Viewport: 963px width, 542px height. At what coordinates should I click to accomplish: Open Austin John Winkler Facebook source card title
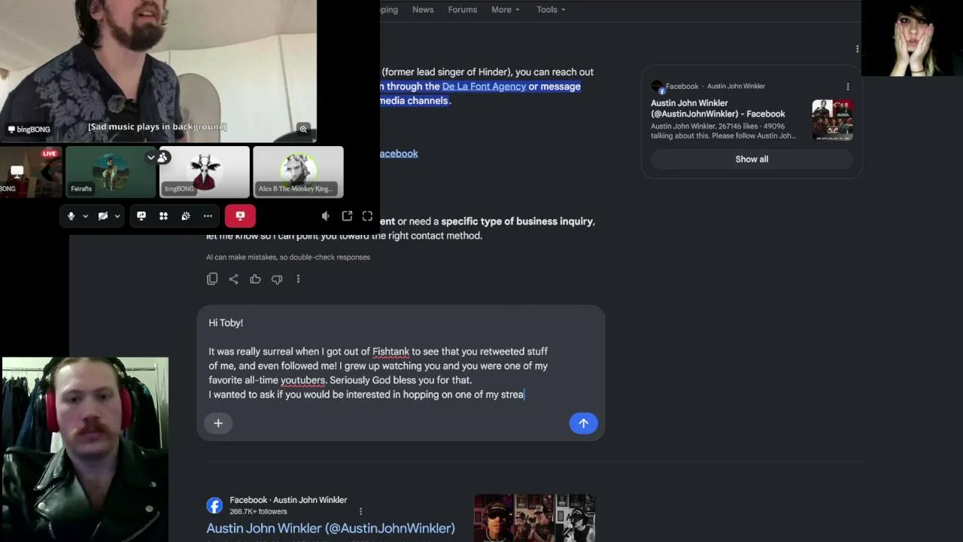pos(718,108)
